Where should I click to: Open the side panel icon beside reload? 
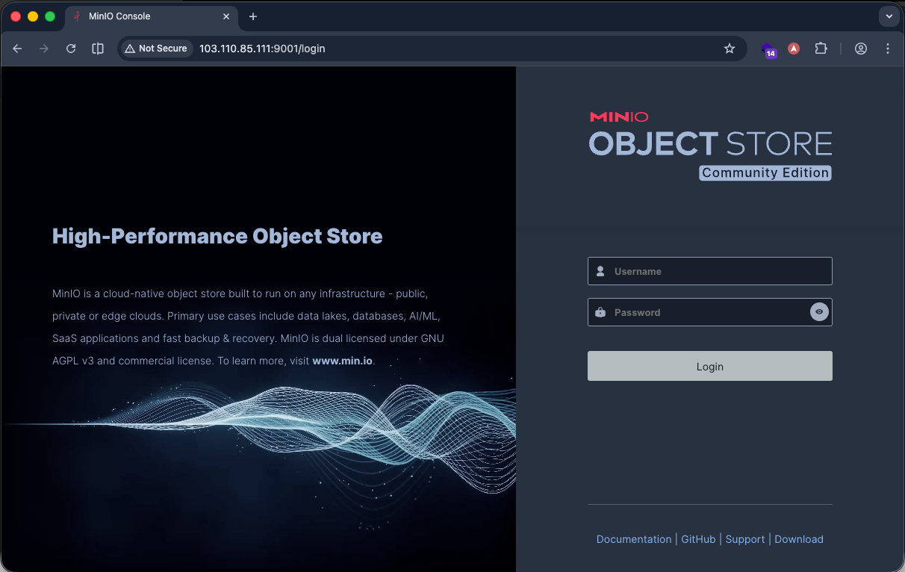[x=98, y=49]
